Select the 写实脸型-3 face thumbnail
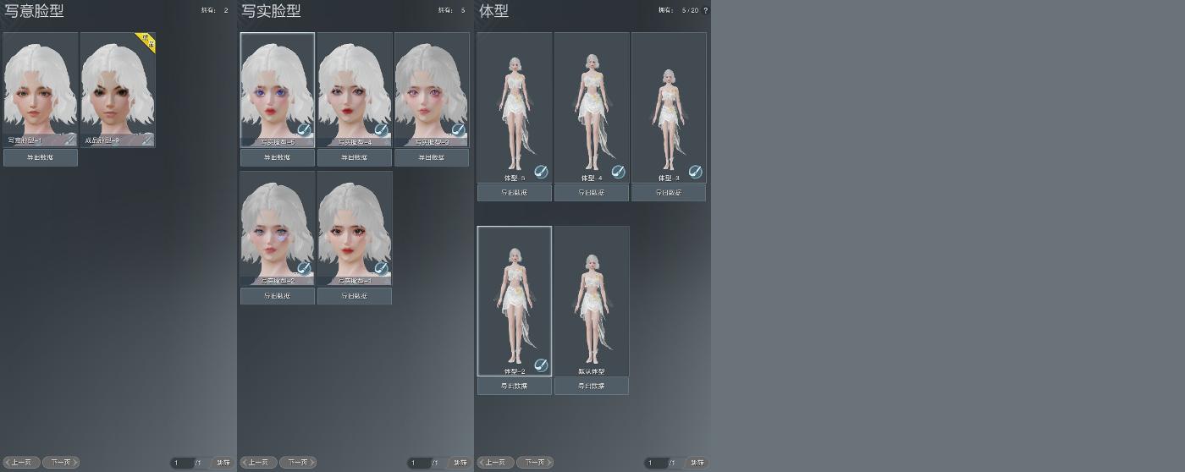 click(x=432, y=90)
